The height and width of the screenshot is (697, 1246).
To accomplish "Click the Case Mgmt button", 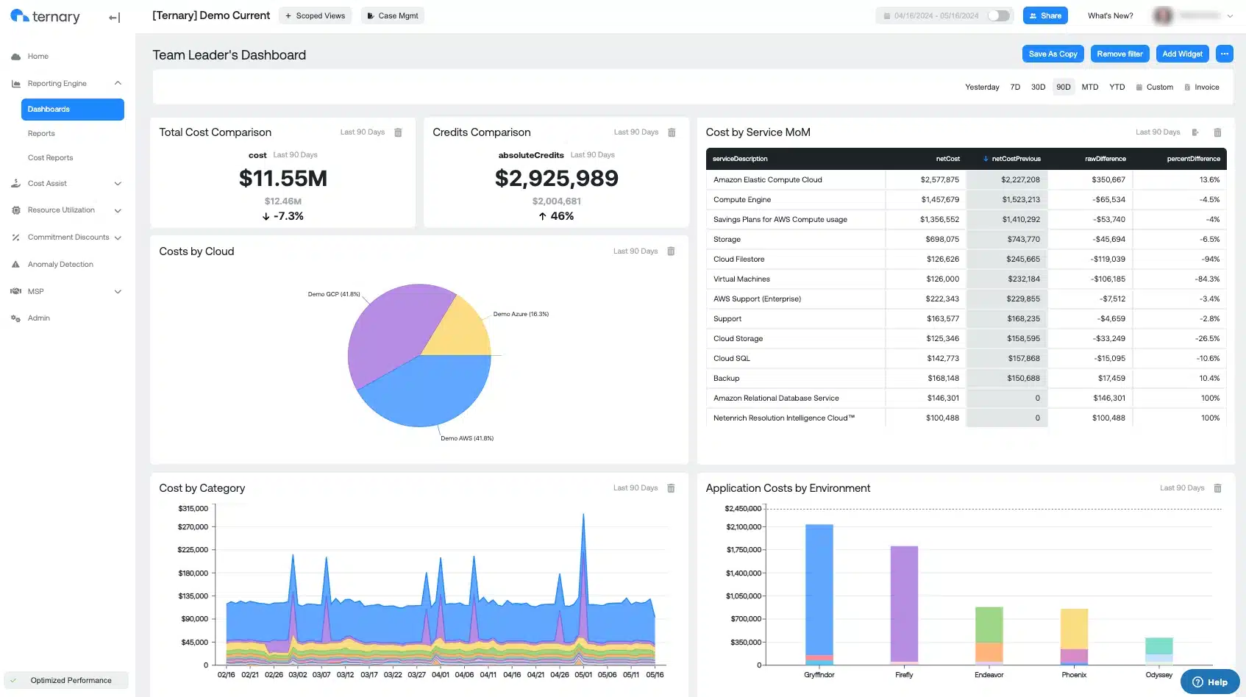I will click(393, 15).
